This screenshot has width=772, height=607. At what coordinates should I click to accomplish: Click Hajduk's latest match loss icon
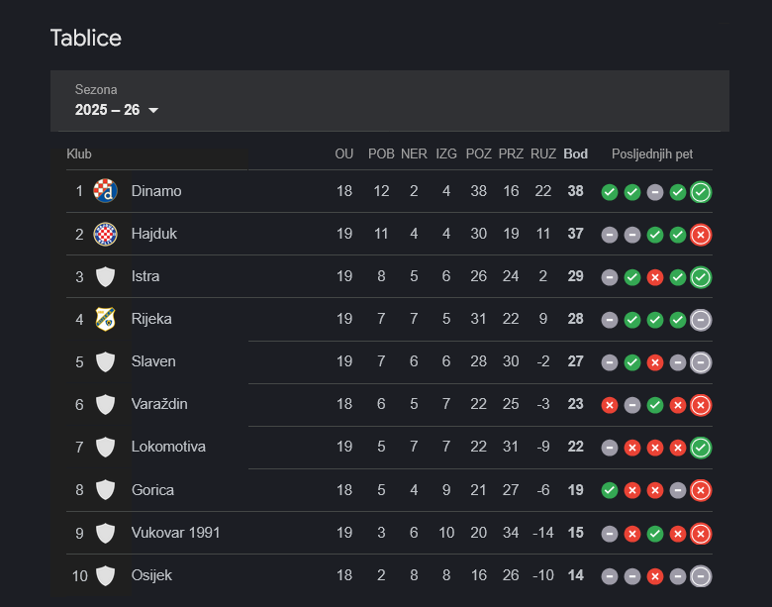pos(701,235)
